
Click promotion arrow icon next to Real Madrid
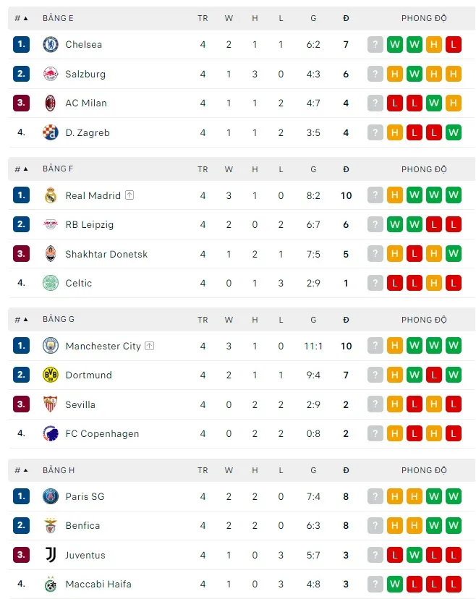point(129,195)
